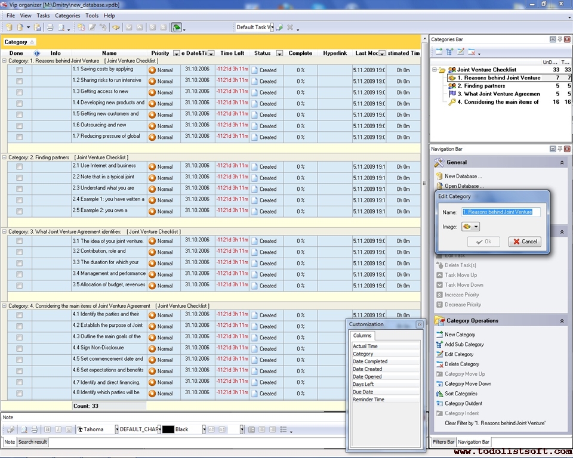Click the New Category icon in Navigation Bar
573x458 pixels.
[x=439, y=335]
